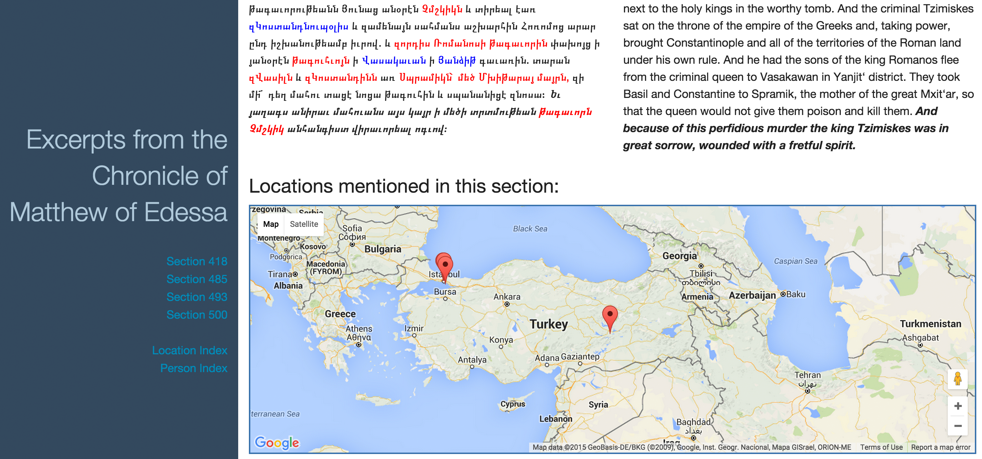Toggle map satellite imagery view
Viewport: 982px width, 459px height.
[x=305, y=223]
